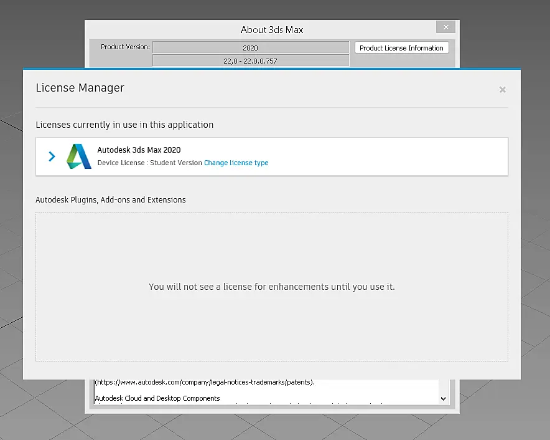
Task: Close the License Manager dialog
Action: (502, 90)
